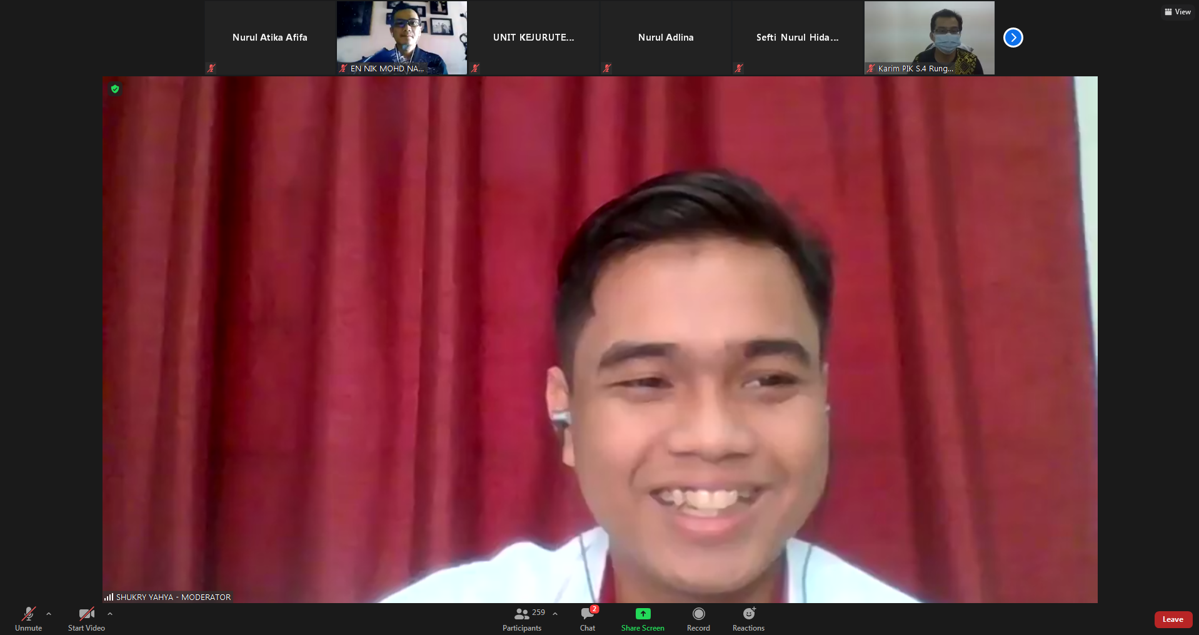1199x635 pixels.
Task: Unmute your microphone
Action: (x=29, y=614)
